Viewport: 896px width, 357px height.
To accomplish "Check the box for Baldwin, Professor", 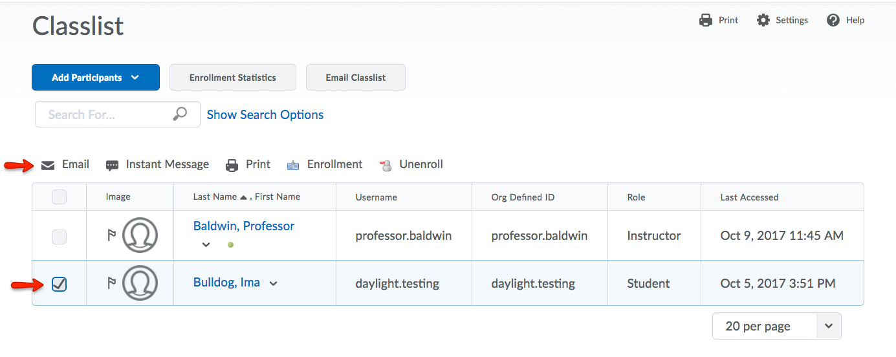I will point(59,237).
